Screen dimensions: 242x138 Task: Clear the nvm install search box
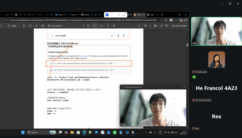pyautogui.click(x=112, y=36)
